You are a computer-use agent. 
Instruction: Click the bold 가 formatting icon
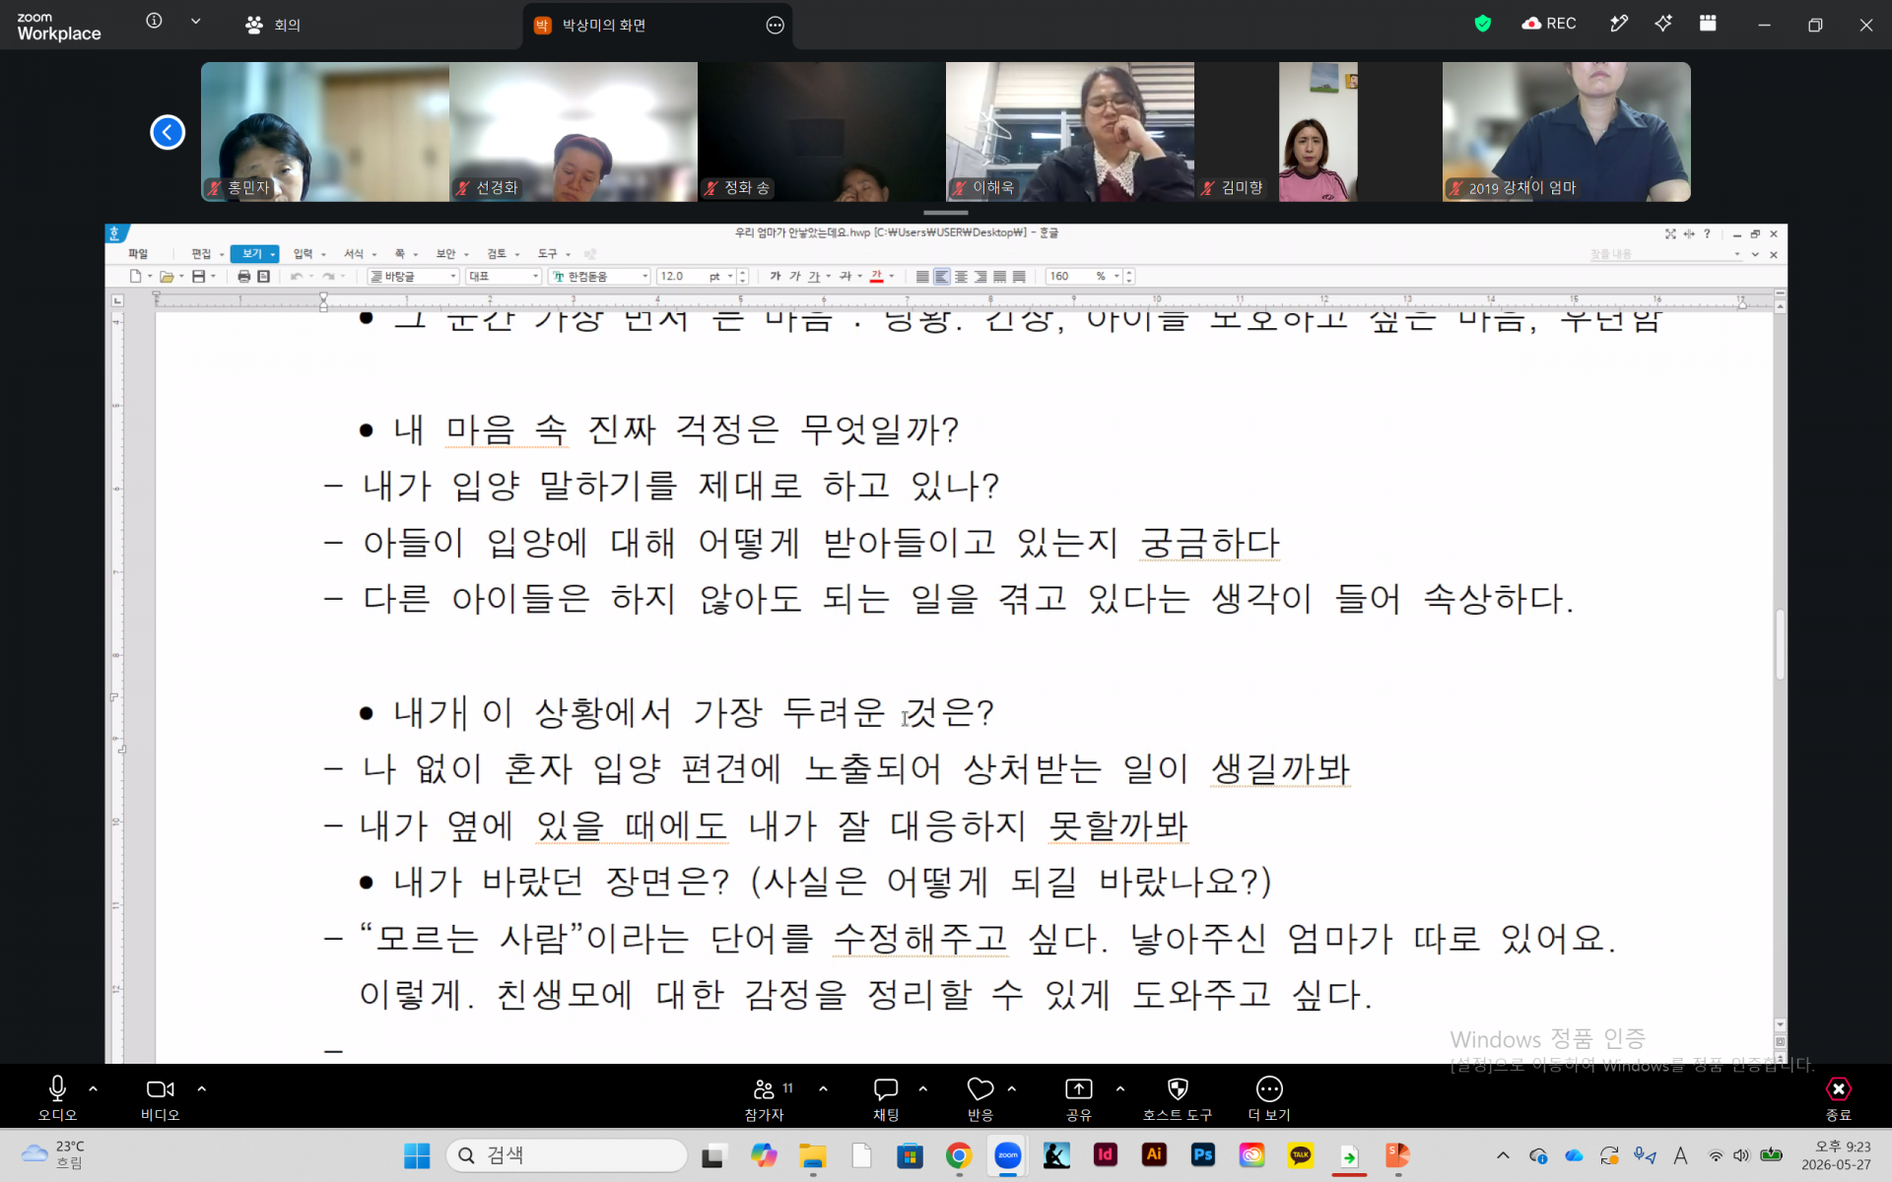[776, 277]
